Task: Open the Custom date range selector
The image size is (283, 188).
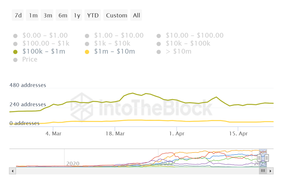Action: coord(117,15)
